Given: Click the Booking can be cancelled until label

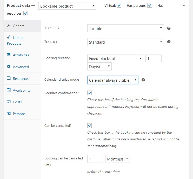Looking at the screenshot, I should pyautogui.click(x=64, y=162).
